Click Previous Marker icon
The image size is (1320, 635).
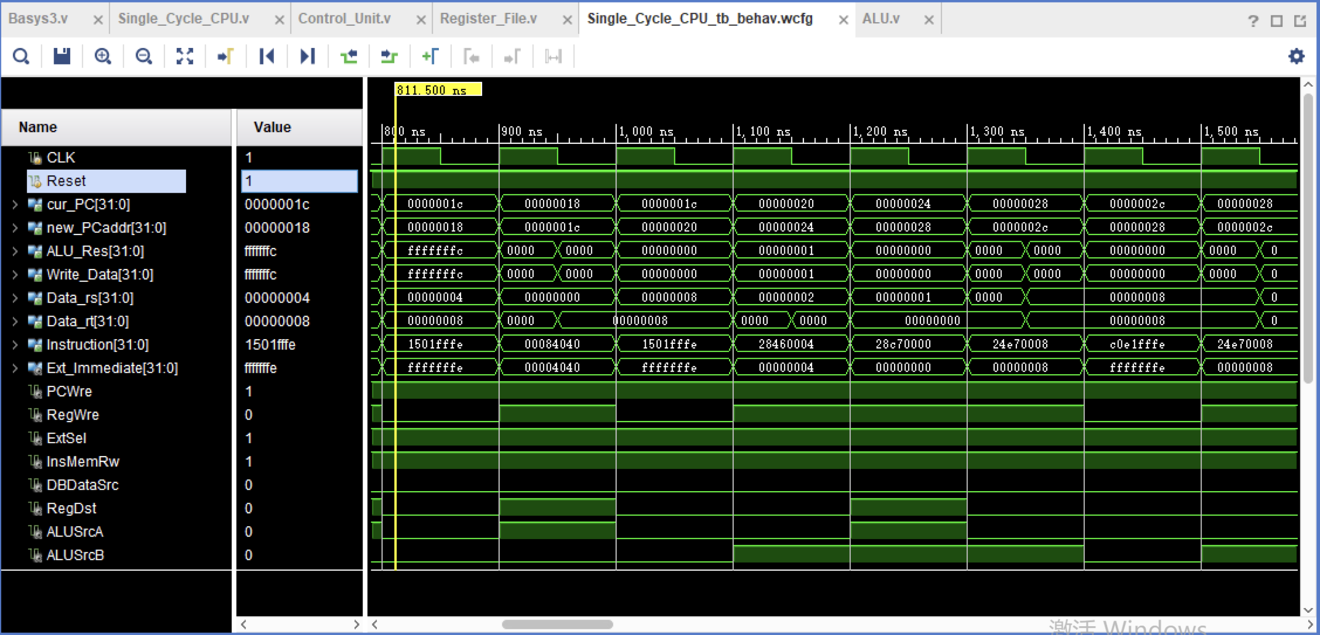click(x=471, y=56)
